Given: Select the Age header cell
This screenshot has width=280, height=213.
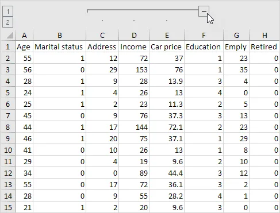Looking at the screenshot, I should point(24,47).
